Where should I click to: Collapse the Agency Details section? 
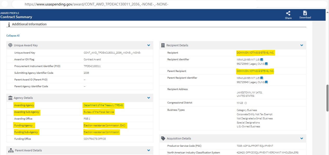click(149, 98)
